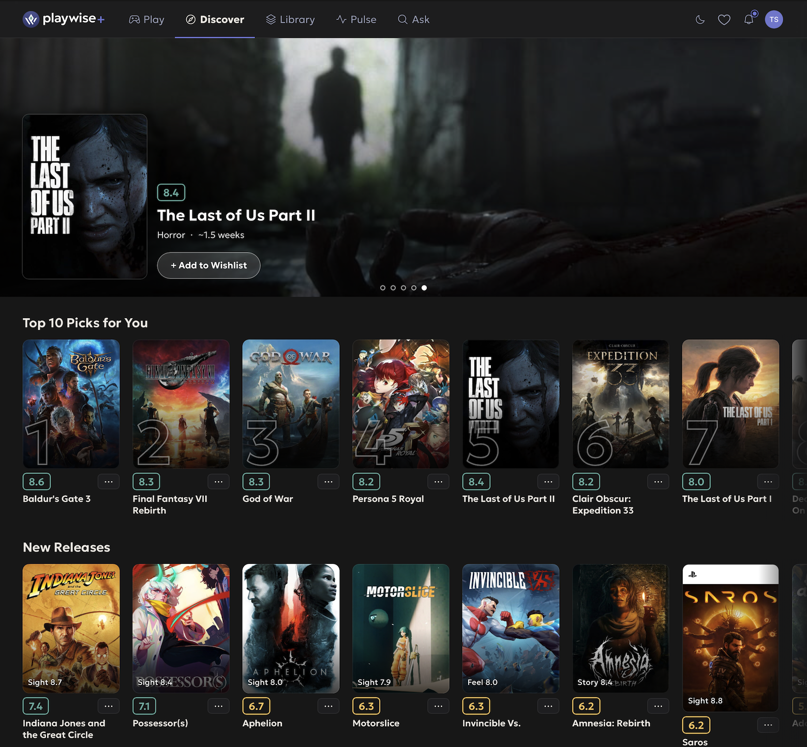Open more options for Invincible Vs.
This screenshot has height=747, width=807.
pos(548,706)
